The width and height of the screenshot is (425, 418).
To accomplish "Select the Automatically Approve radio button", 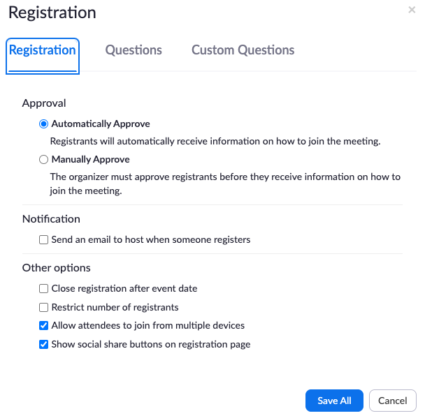I will coord(43,124).
